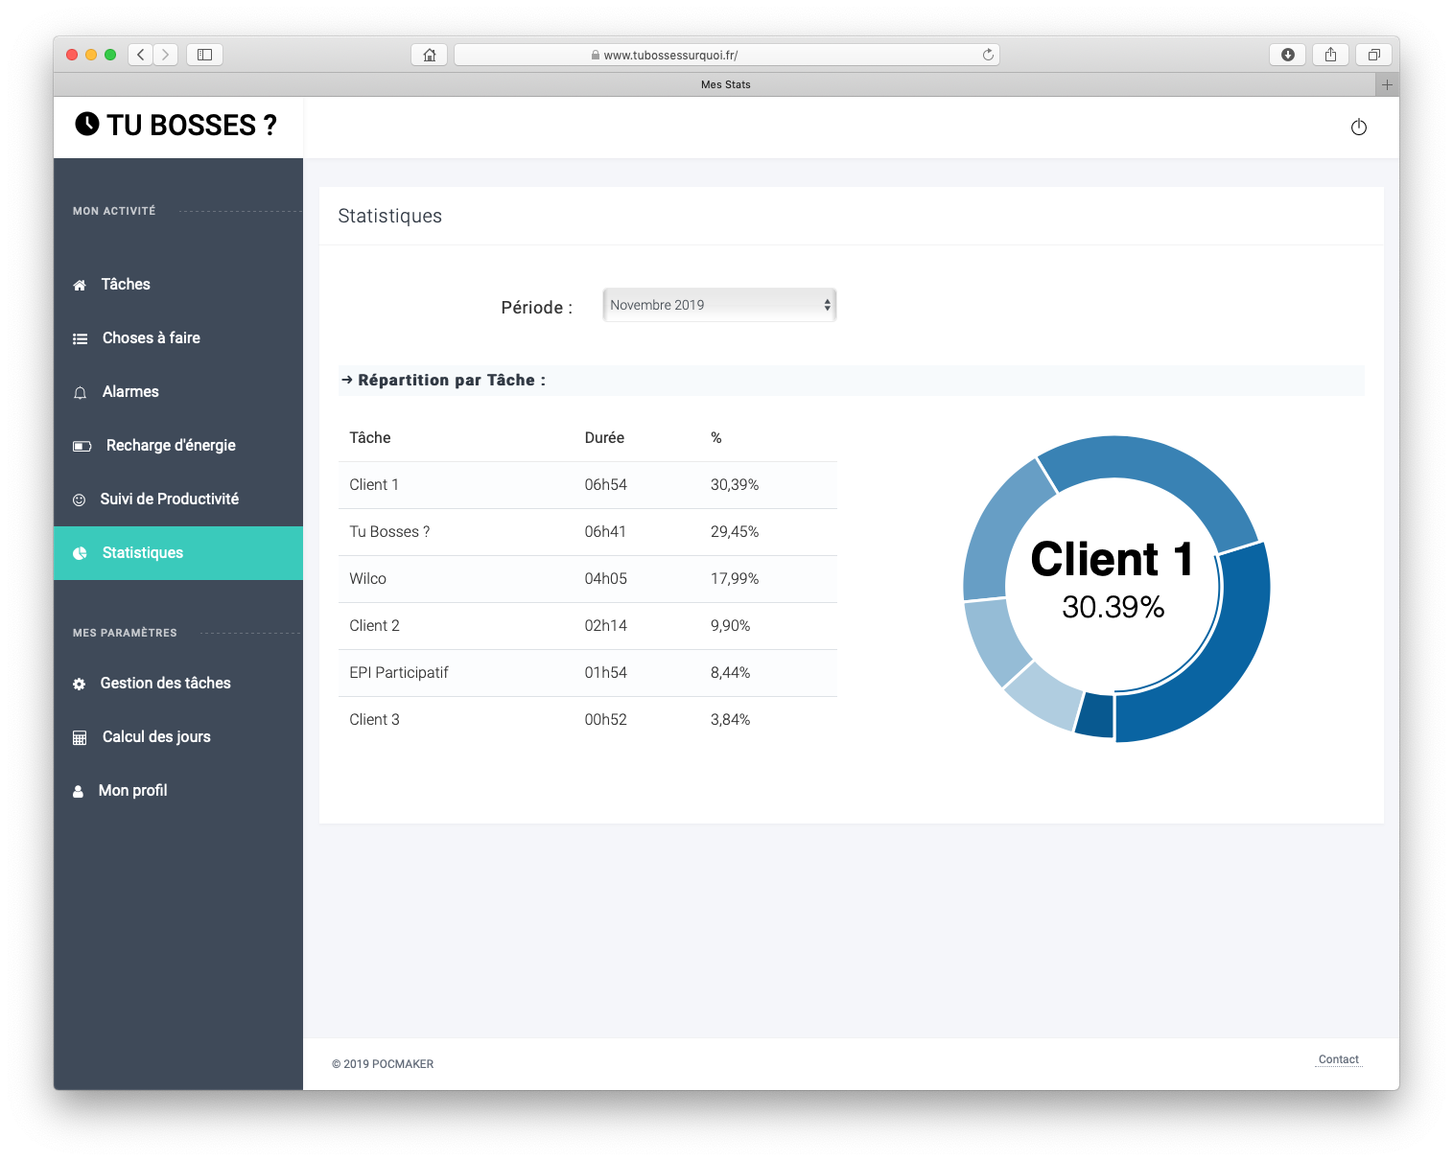This screenshot has width=1453, height=1161.
Task: Click the TU BOSSES ? logo
Action: point(176,126)
